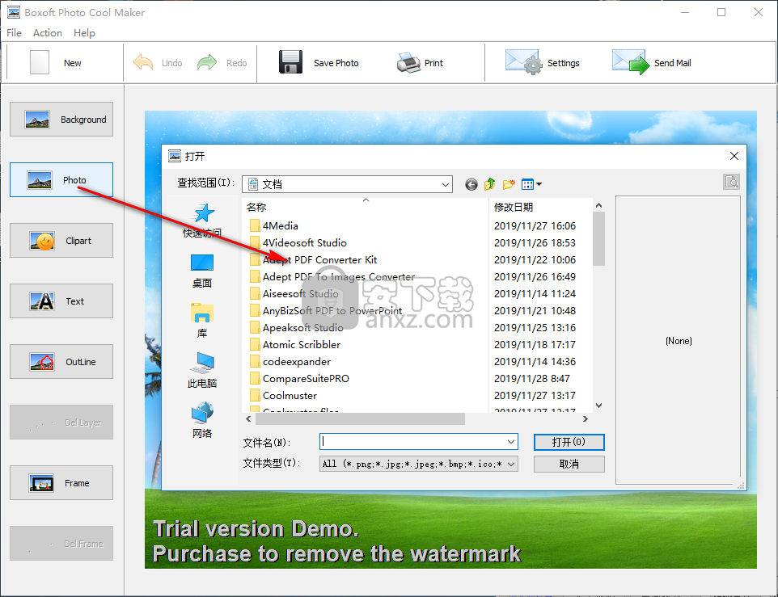The image size is (778, 597).
Task: Toggle the image preview icon in the dialog
Action: pos(731,182)
